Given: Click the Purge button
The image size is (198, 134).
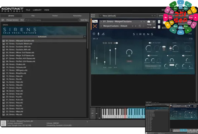Looking at the screenshot, I should tap(149, 25).
